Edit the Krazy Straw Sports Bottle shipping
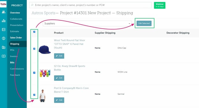The height and width of the screenshot is (108, 199). coord(59,78)
